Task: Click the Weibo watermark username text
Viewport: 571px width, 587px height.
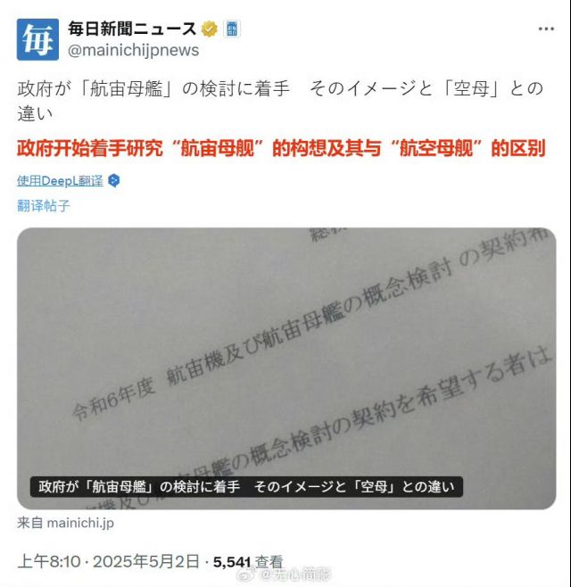Action: 296,574
